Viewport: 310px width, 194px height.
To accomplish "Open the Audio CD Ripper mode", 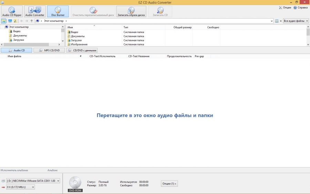I will 12,11.
